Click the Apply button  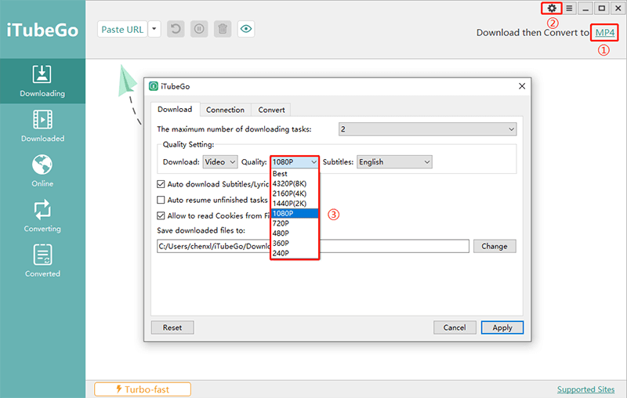pyautogui.click(x=502, y=327)
